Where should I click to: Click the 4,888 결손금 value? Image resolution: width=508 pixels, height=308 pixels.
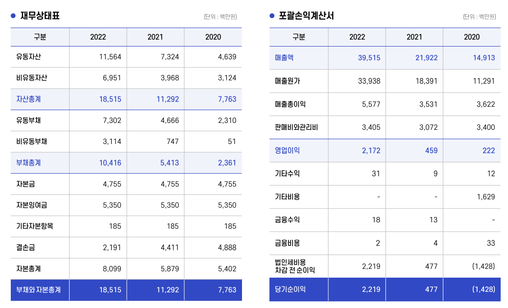[227, 247]
